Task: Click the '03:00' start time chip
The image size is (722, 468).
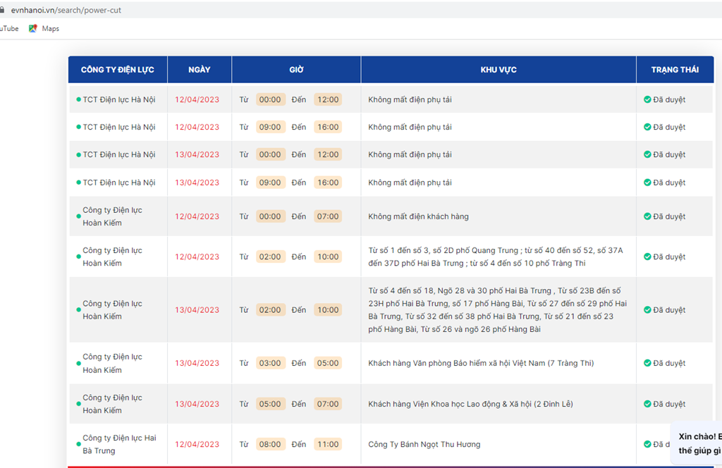Action: pos(270,363)
